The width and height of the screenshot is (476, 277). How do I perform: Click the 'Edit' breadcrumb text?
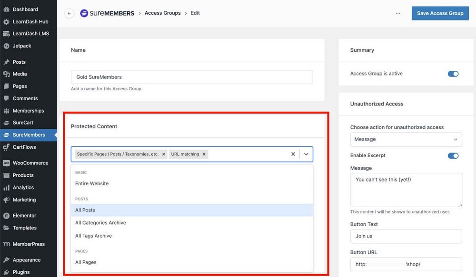pyautogui.click(x=195, y=13)
